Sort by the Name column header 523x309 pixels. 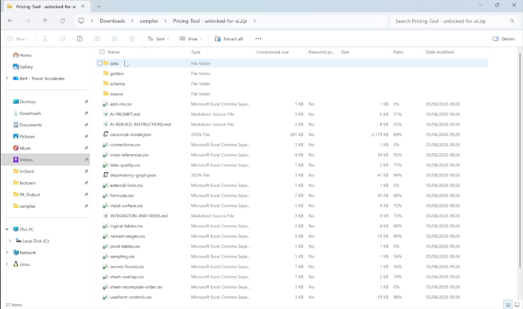tap(114, 52)
